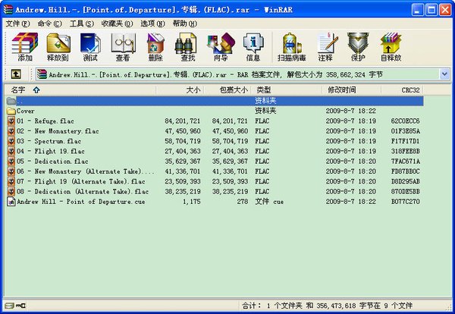This screenshot has width=455, height=314.
Task: Click the Cover folder icon
Action: click(x=11, y=111)
